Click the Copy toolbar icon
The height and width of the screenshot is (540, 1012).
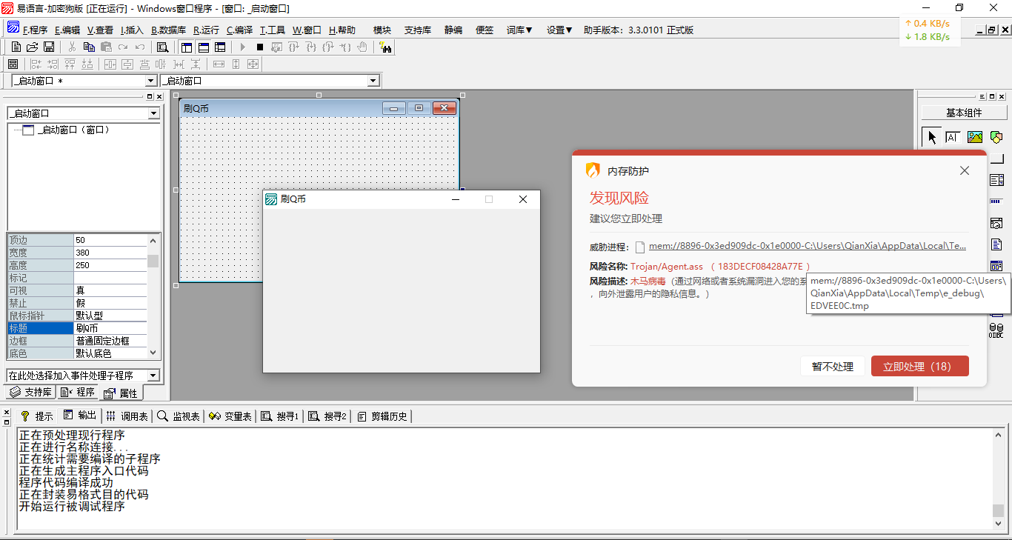(x=89, y=47)
